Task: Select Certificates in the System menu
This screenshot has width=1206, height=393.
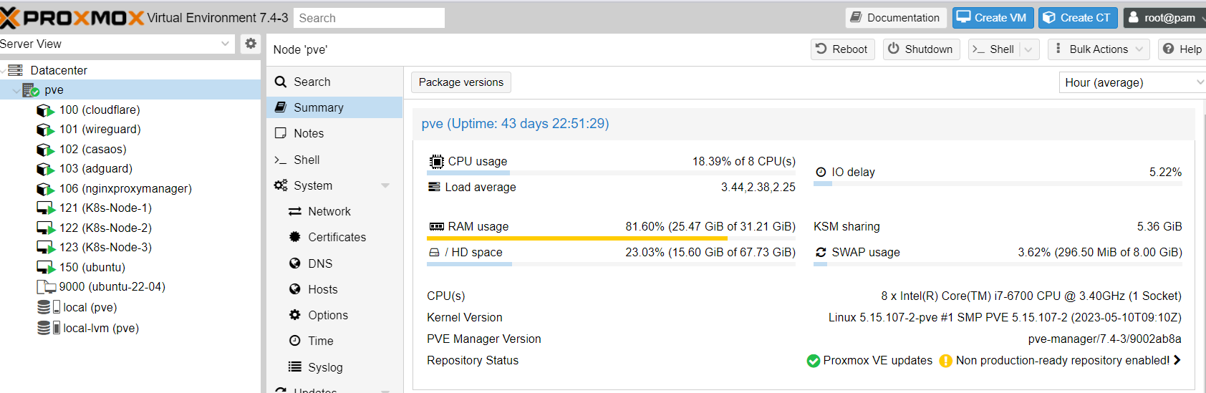Action: [337, 237]
